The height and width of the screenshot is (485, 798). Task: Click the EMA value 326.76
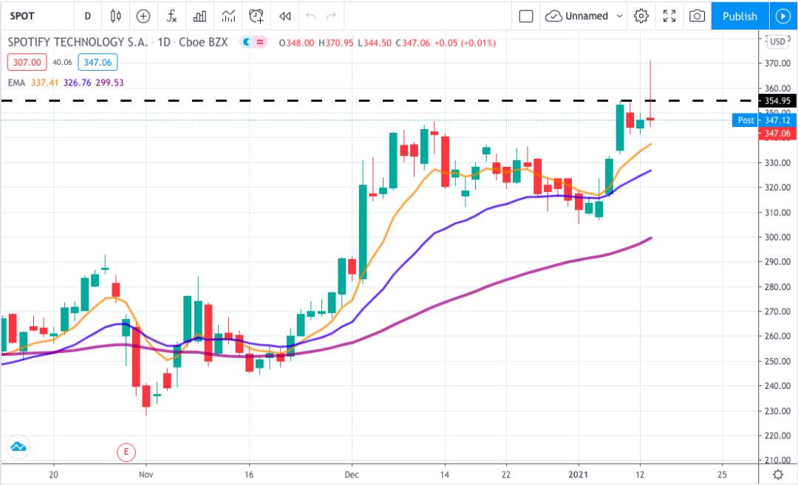[78, 83]
